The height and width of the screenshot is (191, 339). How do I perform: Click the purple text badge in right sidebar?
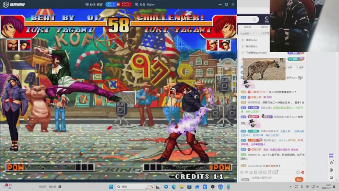(331, 155)
